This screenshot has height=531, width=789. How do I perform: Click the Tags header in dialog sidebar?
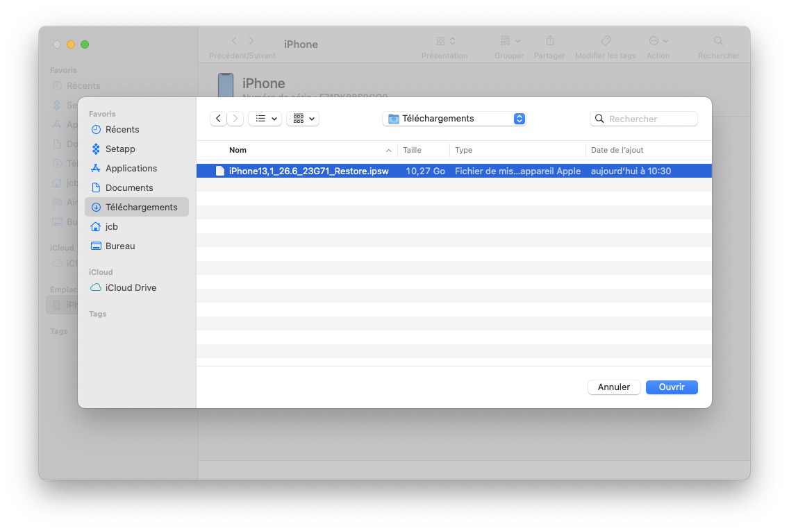click(98, 314)
